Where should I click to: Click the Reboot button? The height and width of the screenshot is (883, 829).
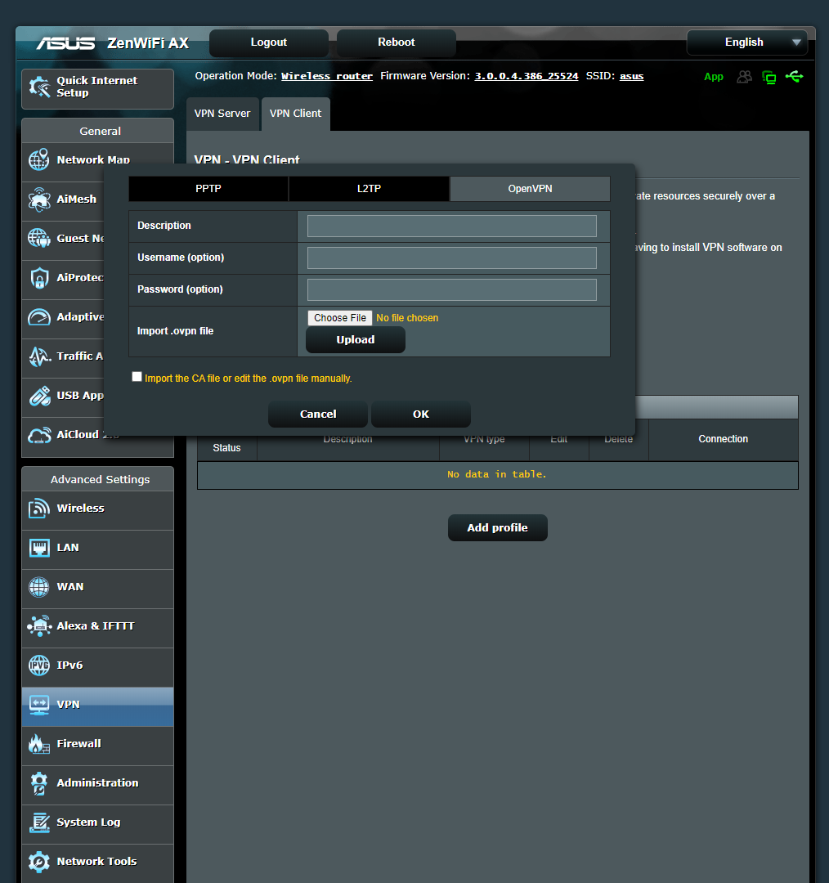(397, 43)
